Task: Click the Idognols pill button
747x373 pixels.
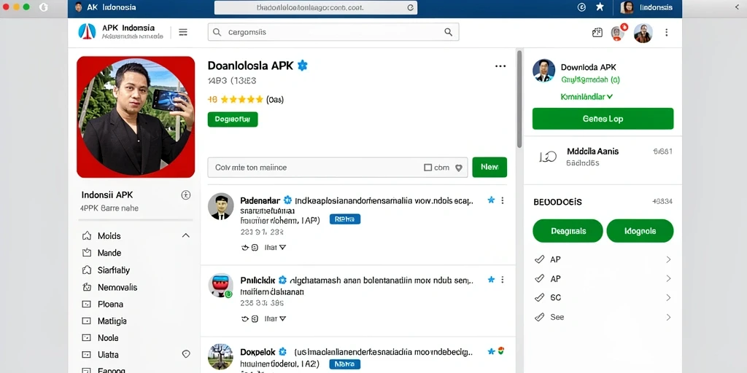Action: pos(640,231)
